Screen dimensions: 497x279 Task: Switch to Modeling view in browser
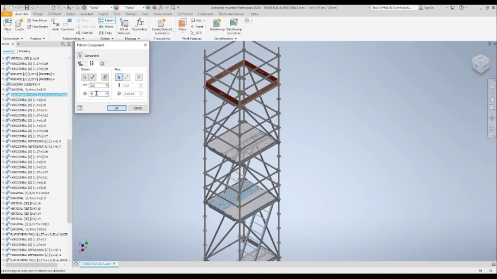(24, 51)
